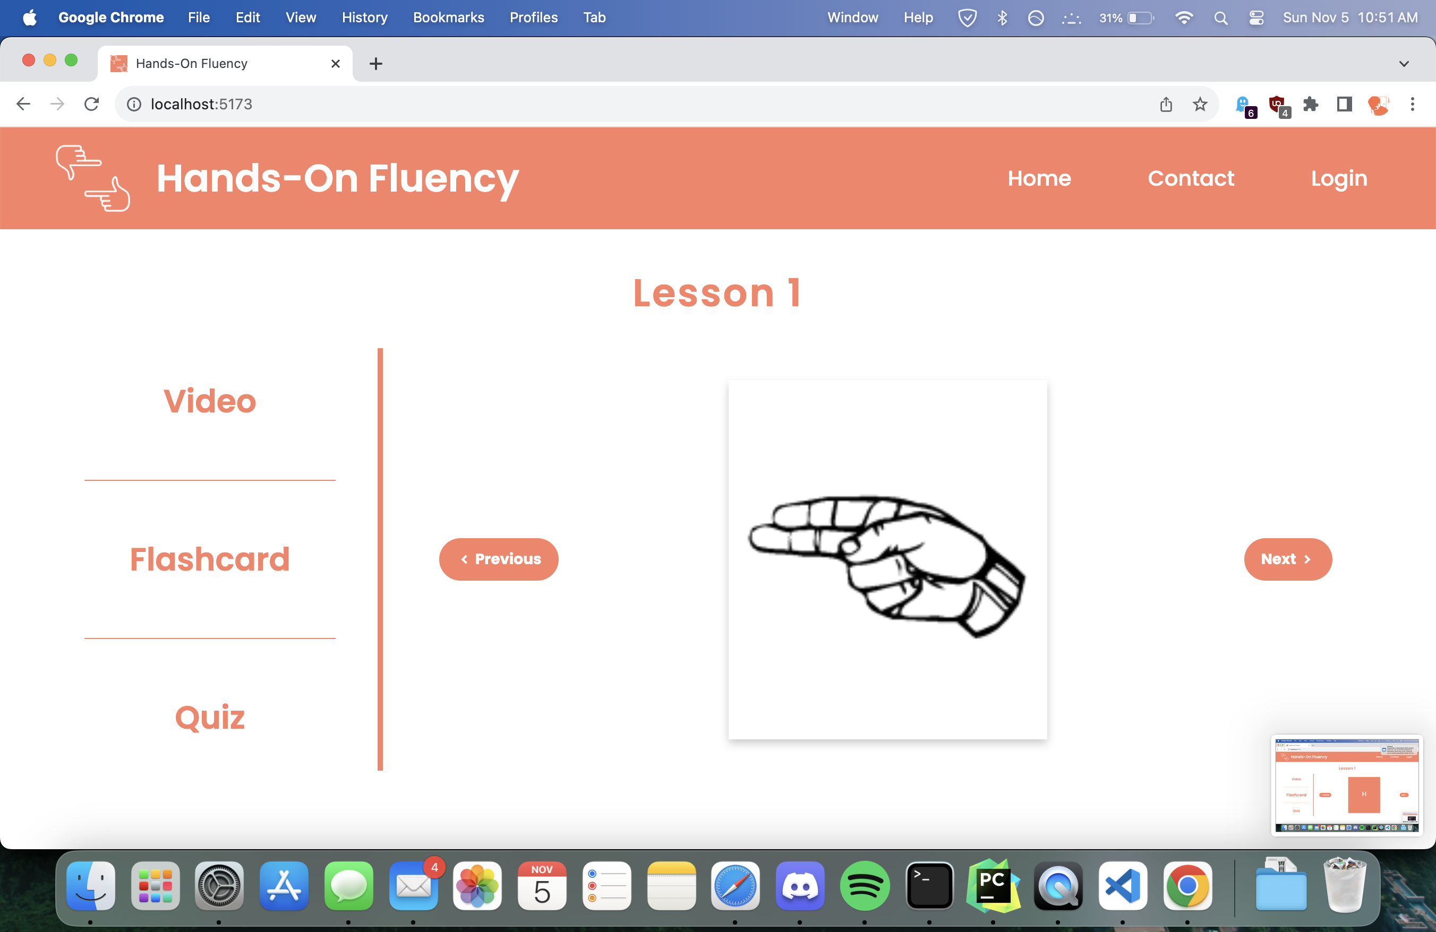Open Spotify from the dock
Screen dimensions: 1436x932
coord(865,886)
